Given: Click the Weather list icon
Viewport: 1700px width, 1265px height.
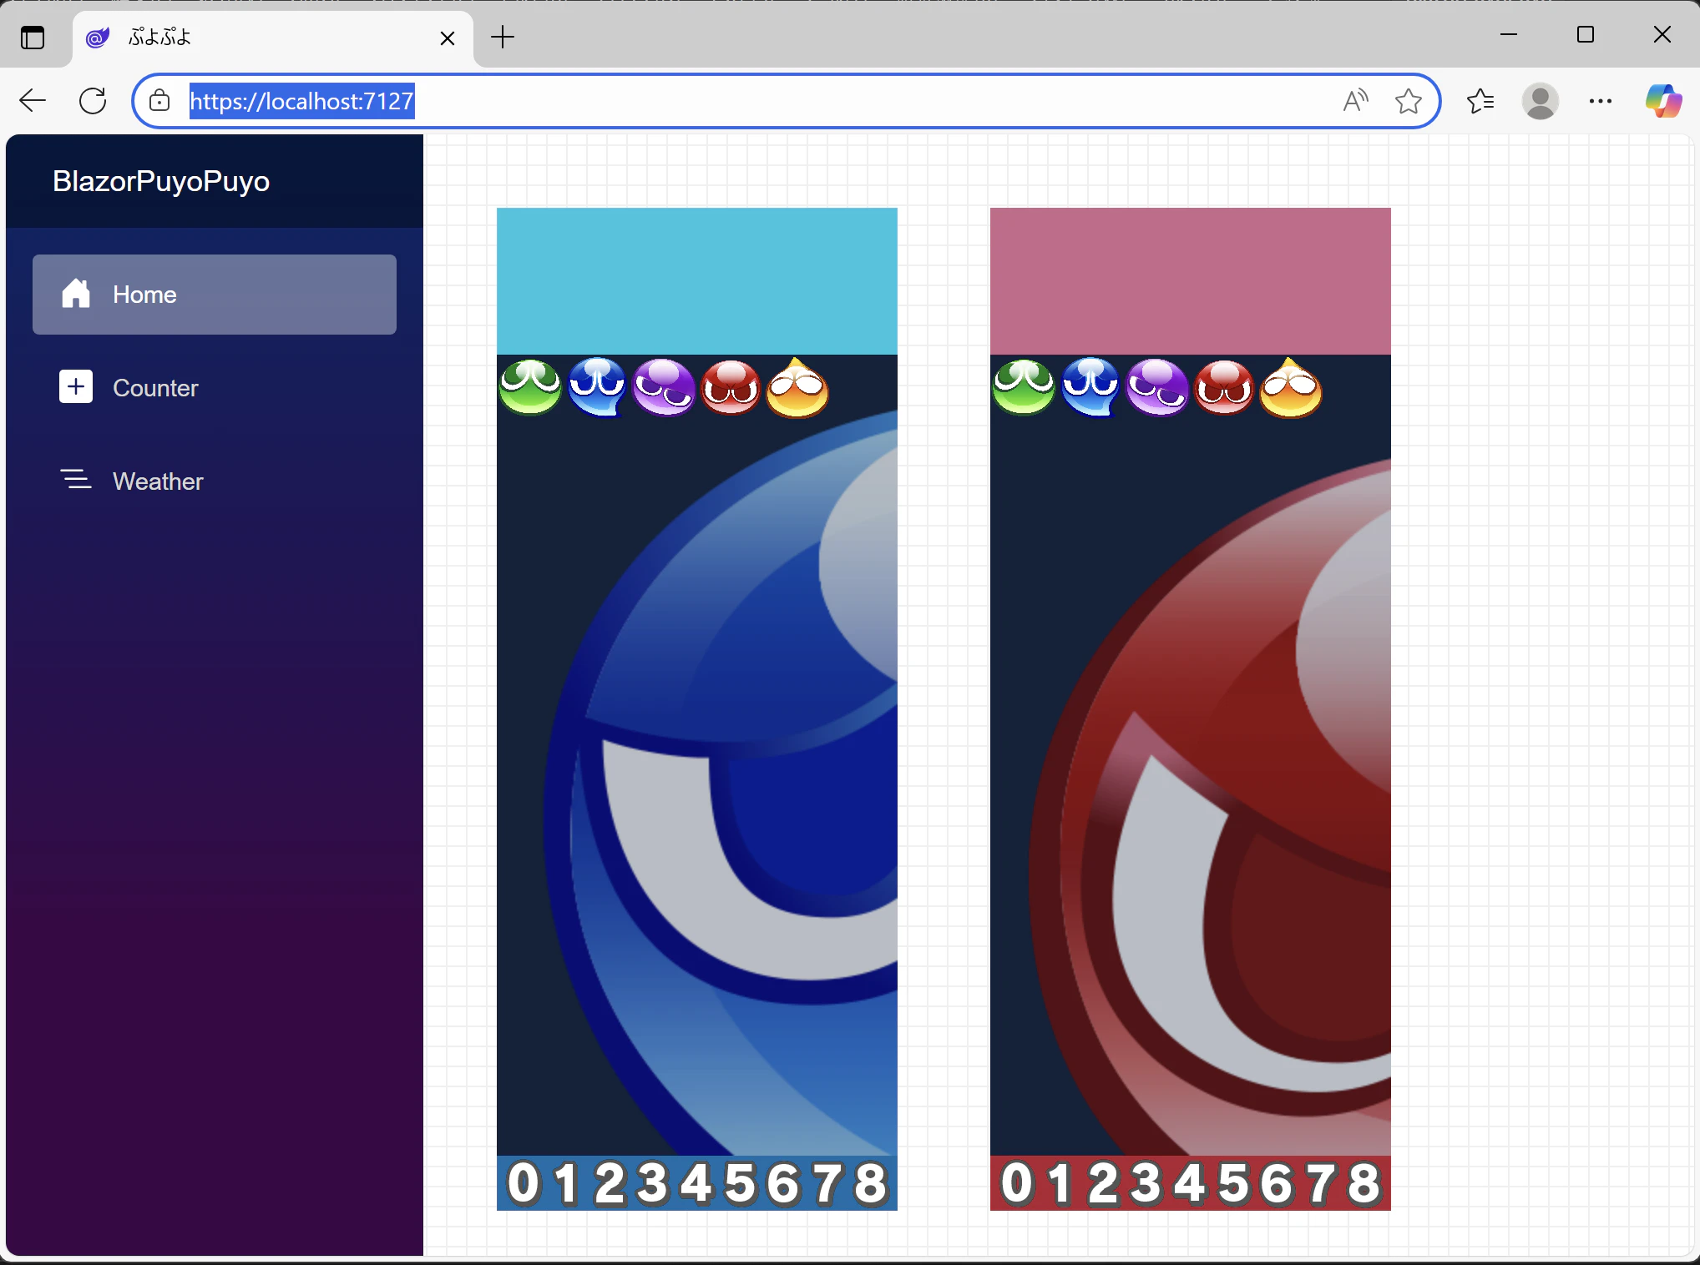Looking at the screenshot, I should point(76,480).
